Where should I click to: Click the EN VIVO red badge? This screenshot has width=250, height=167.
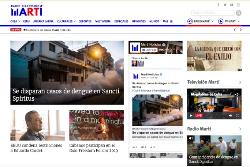tap(16, 30)
